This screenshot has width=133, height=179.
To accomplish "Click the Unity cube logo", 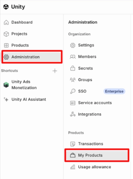I will coord(6,7).
